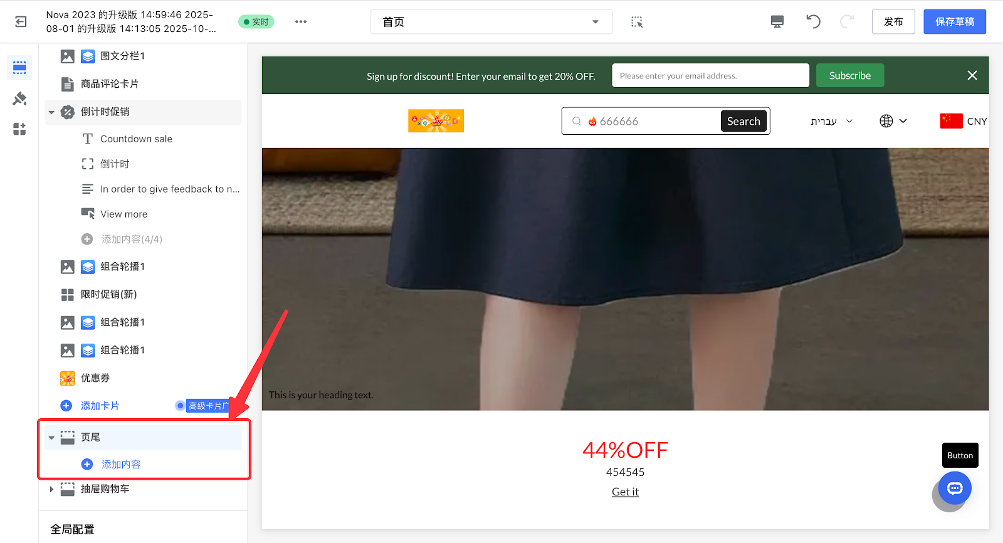Viewport: 1003px width, 543px height.
Task: Activate the element inspector selection tool
Action: [x=637, y=22]
